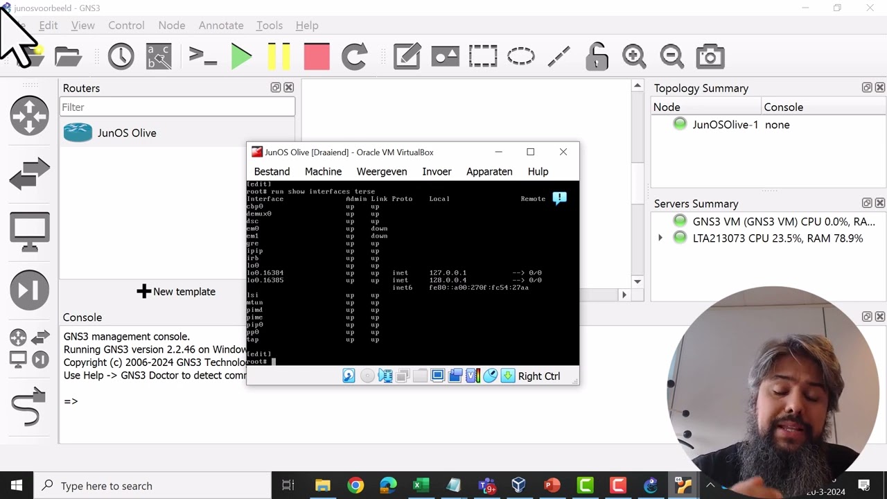The width and height of the screenshot is (887, 499).
Task: Open the GNS3 Help menu
Action: pyautogui.click(x=307, y=25)
